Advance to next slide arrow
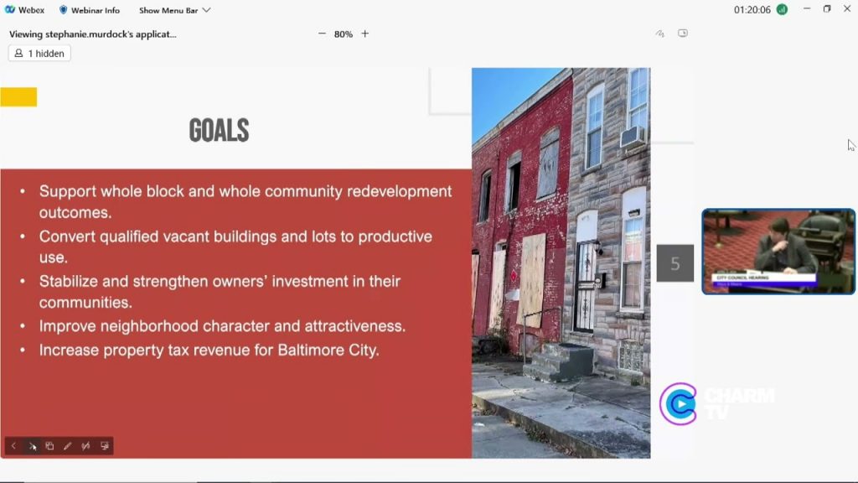The image size is (858, 483). tap(32, 446)
